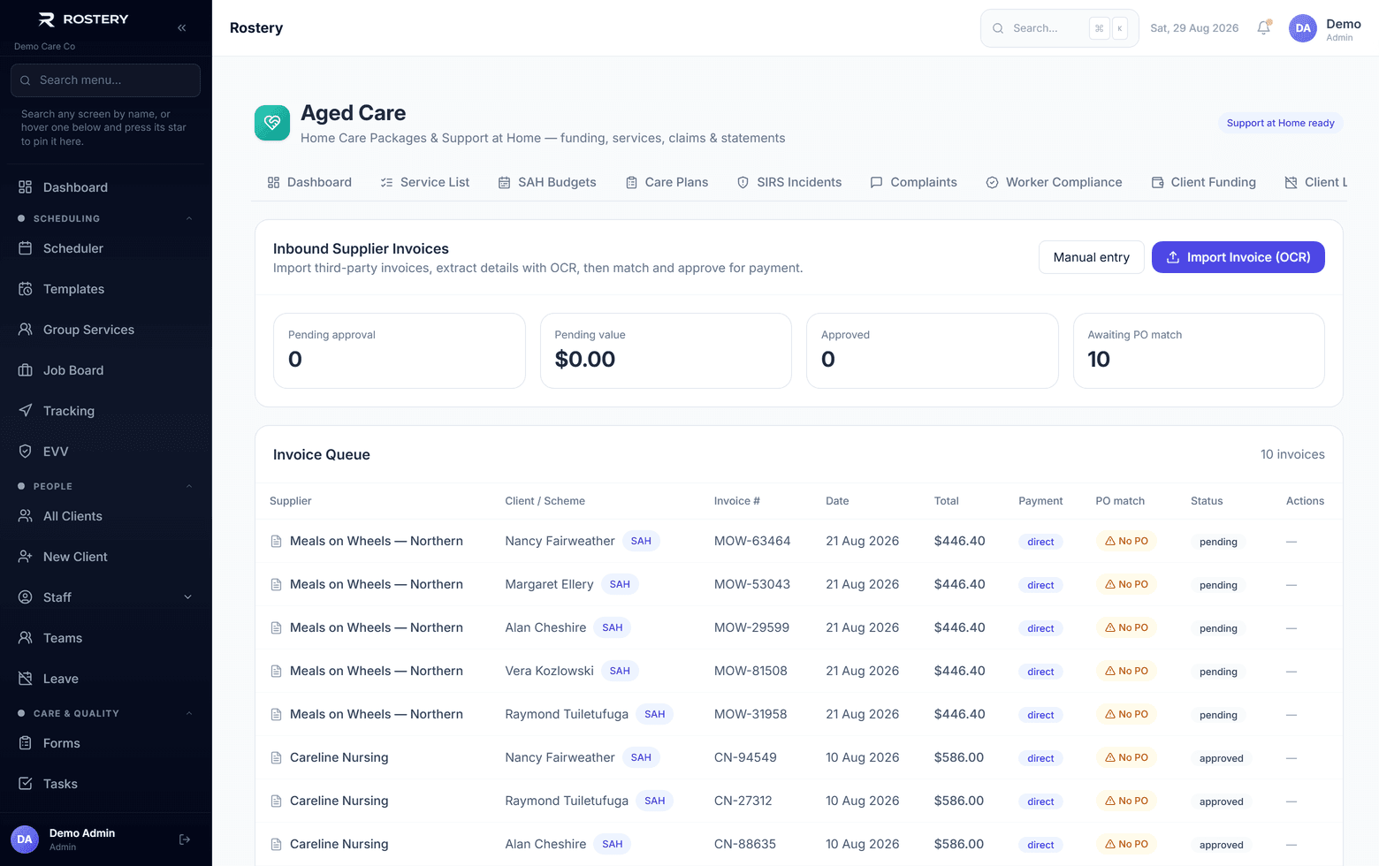Click the Total column header
Image resolution: width=1379 pixels, height=866 pixels.
click(947, 501)
